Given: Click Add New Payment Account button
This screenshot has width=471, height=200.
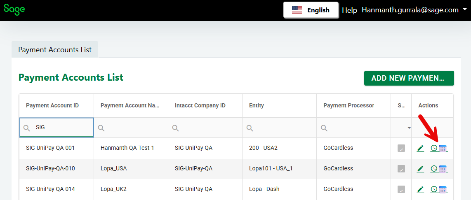Looking at the screenshot, I should (x=409, y=78).
